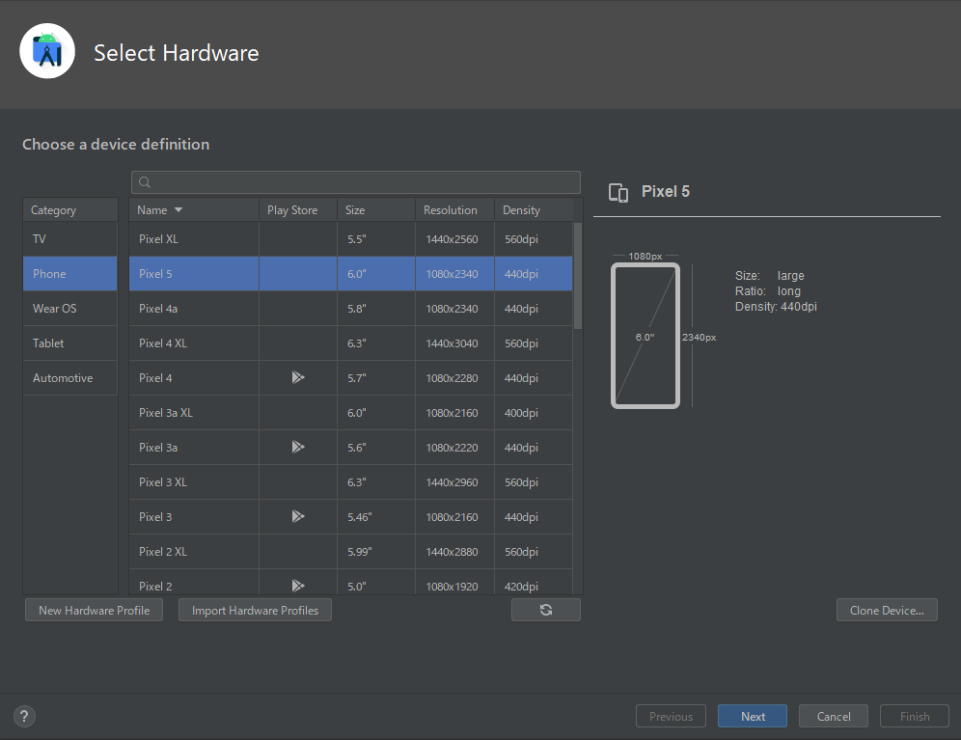Viewport: 961px width, 740px height.
Task: Click the device list vertical scrollbar
Action: (x=578, y=277)
